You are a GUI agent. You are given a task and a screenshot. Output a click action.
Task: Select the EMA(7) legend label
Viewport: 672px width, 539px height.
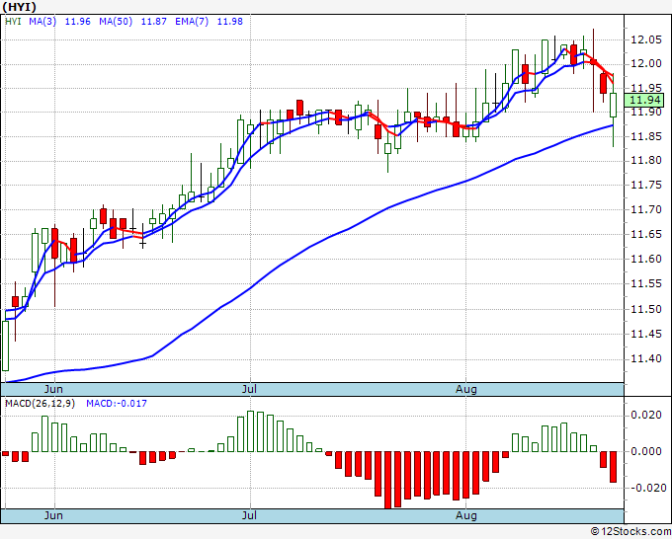pos(192,22)
